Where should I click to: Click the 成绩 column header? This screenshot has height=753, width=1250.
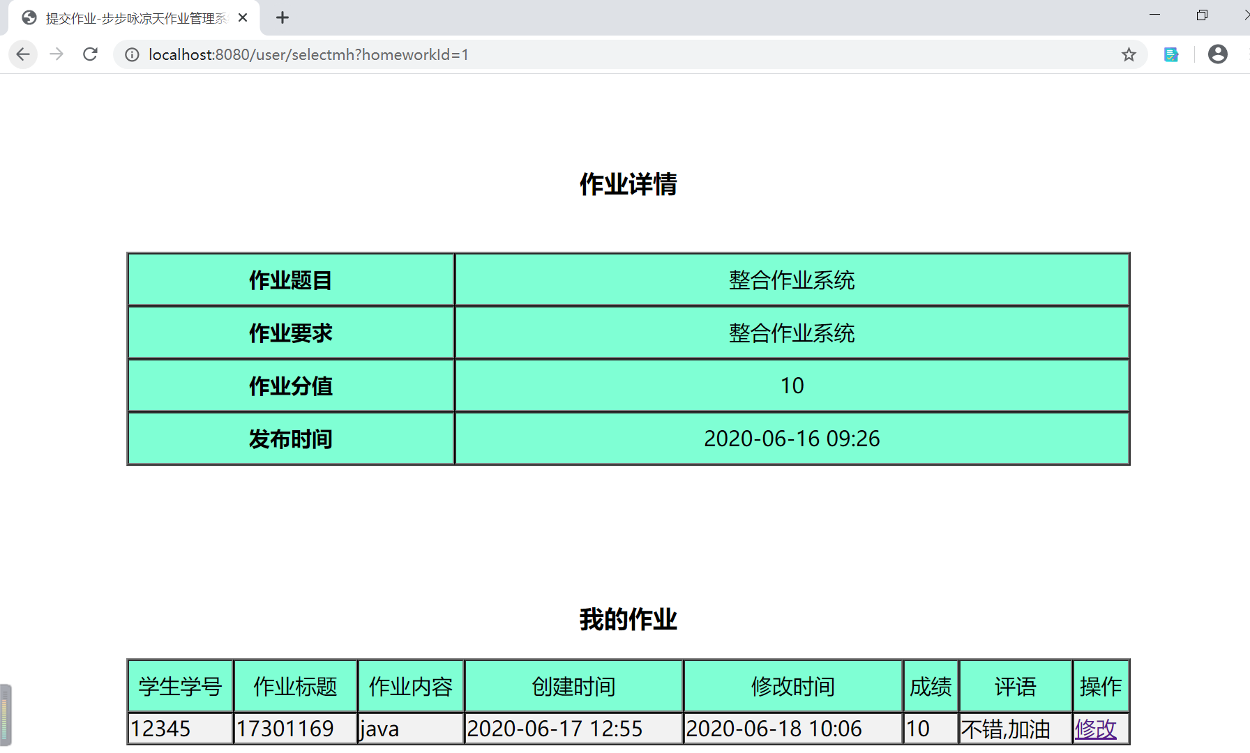click(x=931, y=687)
